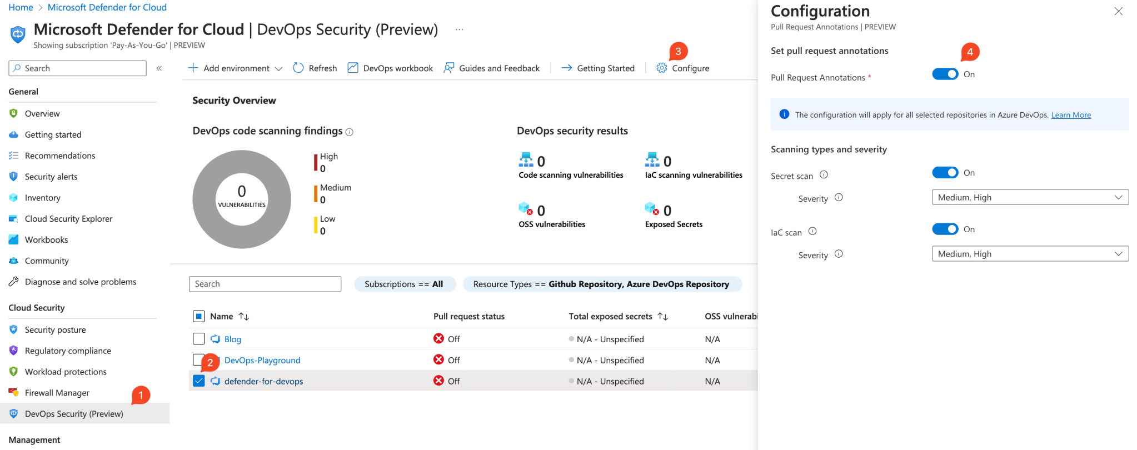The width and height of the screenshot is (1137, 450).
Task: Collapse the sidebar with the double chevron
Action: coord(159,68)
